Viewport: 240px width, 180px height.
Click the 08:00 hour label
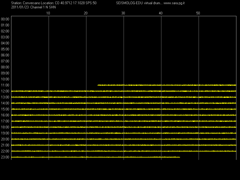tap(5, 67)
